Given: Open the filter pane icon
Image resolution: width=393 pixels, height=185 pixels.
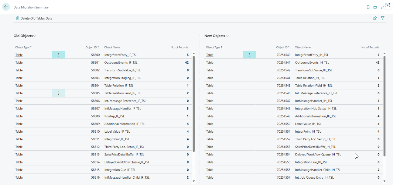Looking at the screenshot, I should [383, 18].
